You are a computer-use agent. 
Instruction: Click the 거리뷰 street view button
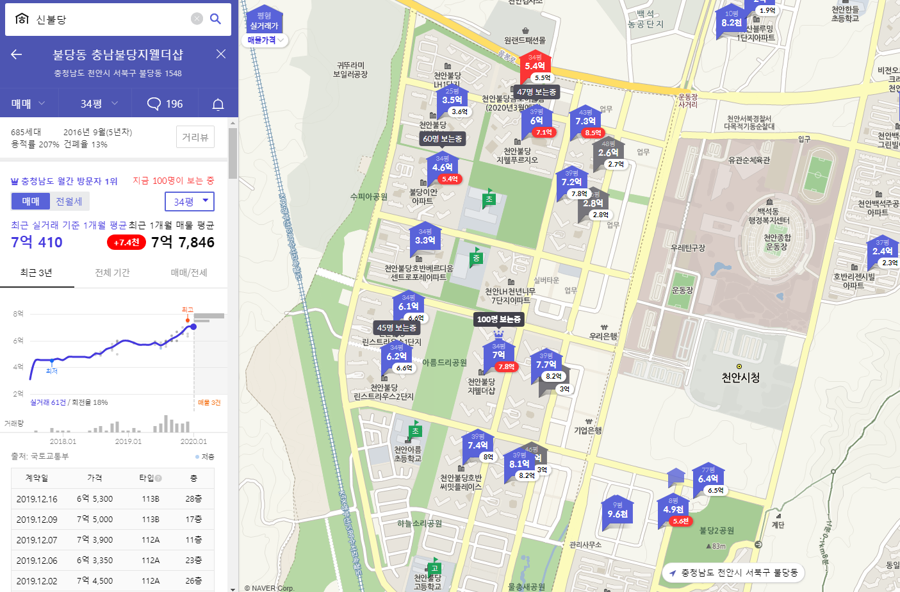pos(195,137)
